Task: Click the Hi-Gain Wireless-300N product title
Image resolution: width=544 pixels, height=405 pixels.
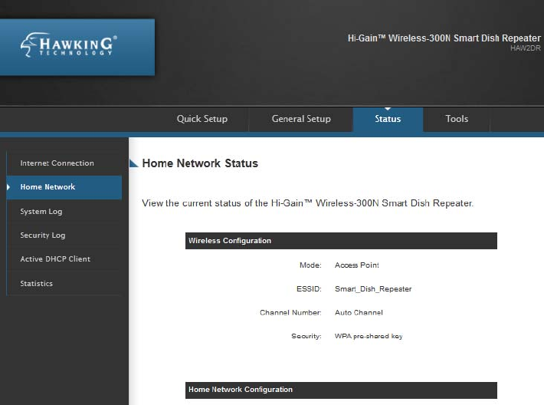Action: pyautogui.click(x=444, y=38)
